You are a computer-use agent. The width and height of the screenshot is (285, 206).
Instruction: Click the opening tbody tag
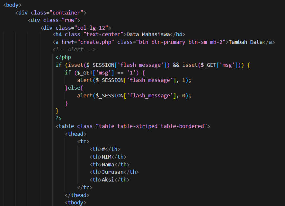(x=75, y=203)
